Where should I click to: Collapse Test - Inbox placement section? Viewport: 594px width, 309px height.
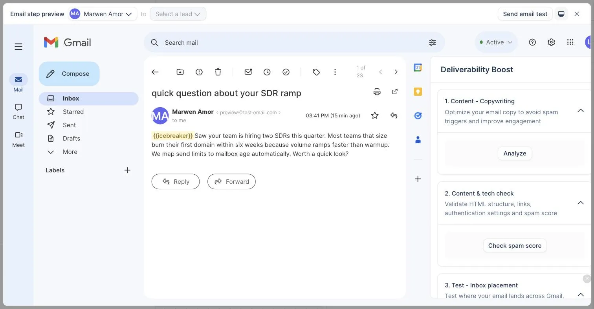[581, 294]
